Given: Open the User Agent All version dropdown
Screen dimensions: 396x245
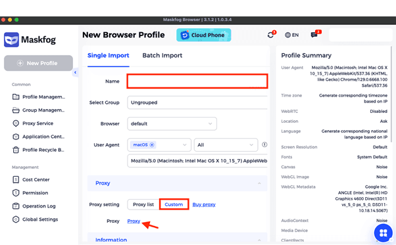Looking at the screenshot, I should (226, 145).
